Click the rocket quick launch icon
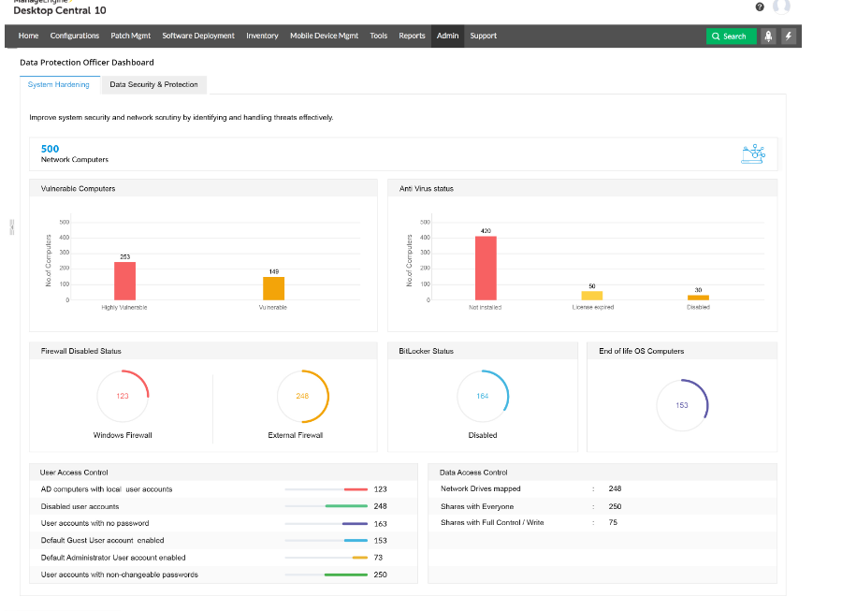 pyautogui.click(x=768, y=36)
